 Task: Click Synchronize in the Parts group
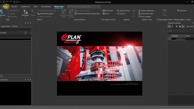pyautogui.click(x=13, y=11)
